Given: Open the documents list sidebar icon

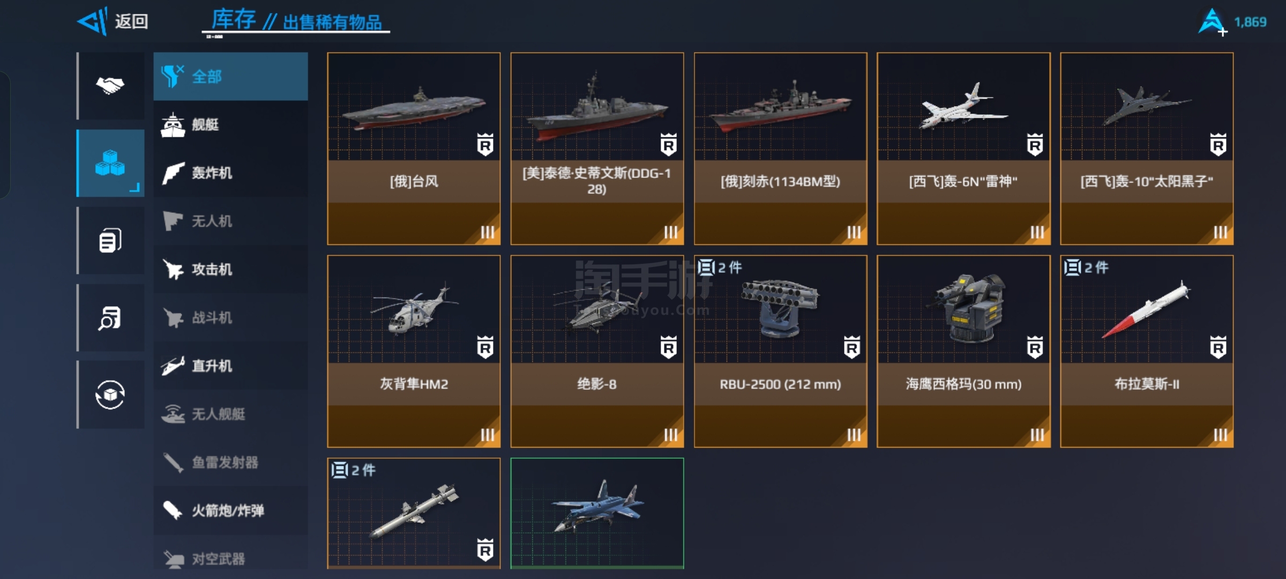Looking at the screenshot, I should 110,240.
